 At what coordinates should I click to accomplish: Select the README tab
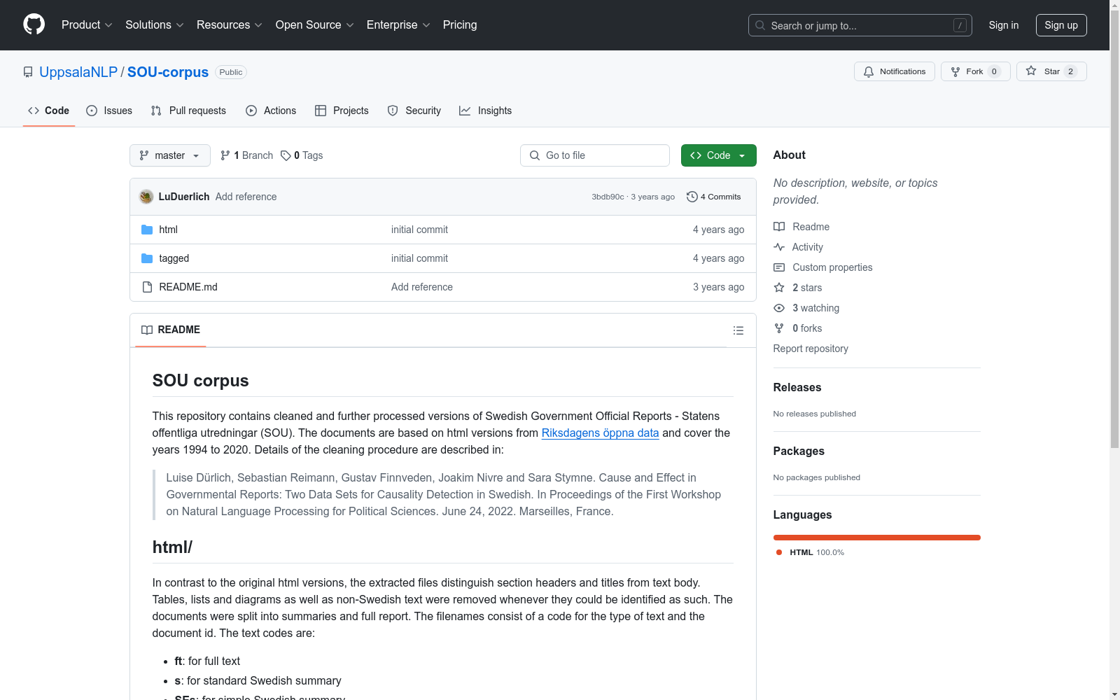171,330
